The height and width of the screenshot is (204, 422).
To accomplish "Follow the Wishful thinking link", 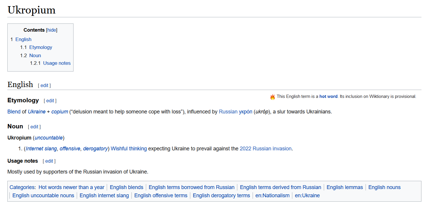I will pos(129,149).
